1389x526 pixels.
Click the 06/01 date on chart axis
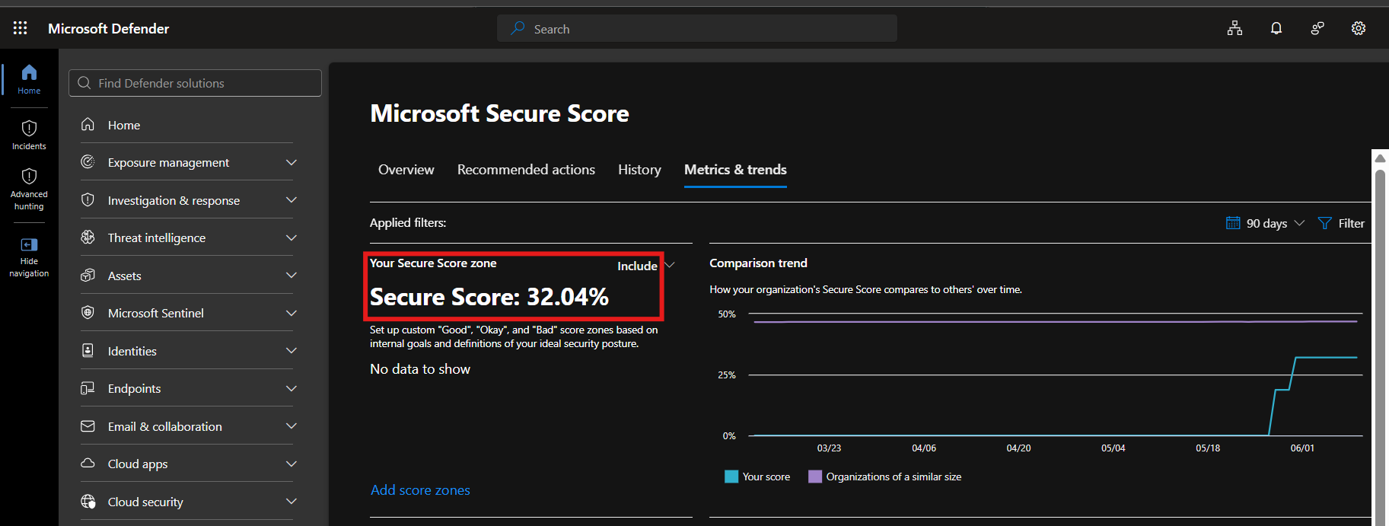1302,448
